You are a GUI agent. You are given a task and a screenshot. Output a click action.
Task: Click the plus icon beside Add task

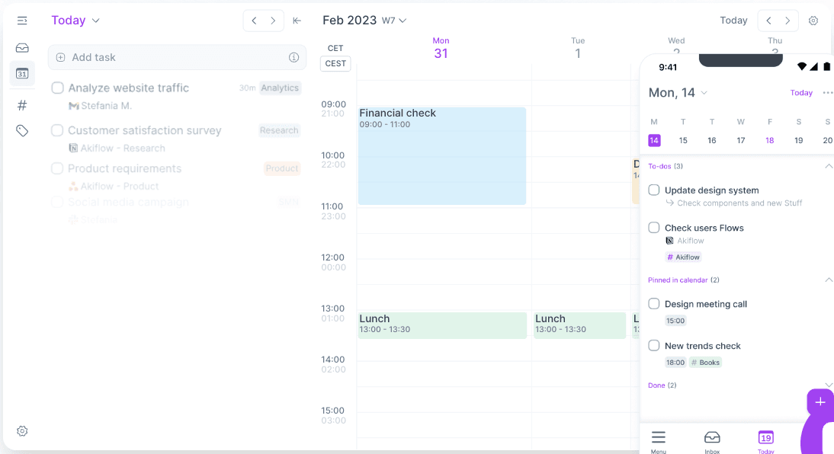click(x=61, y=57)
